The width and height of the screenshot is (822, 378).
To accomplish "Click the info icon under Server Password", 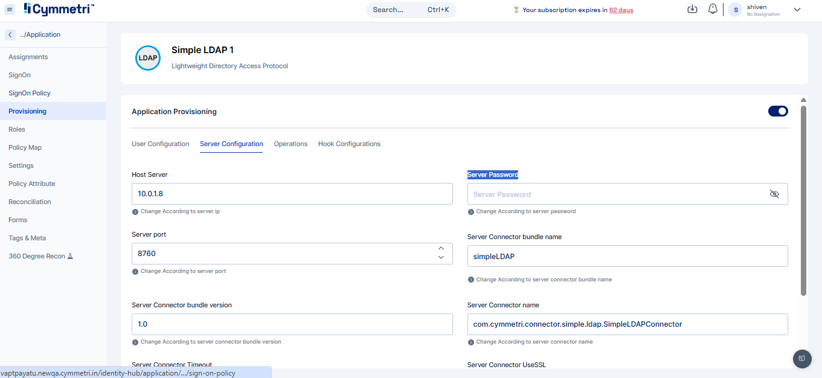I will click(470, 212).
